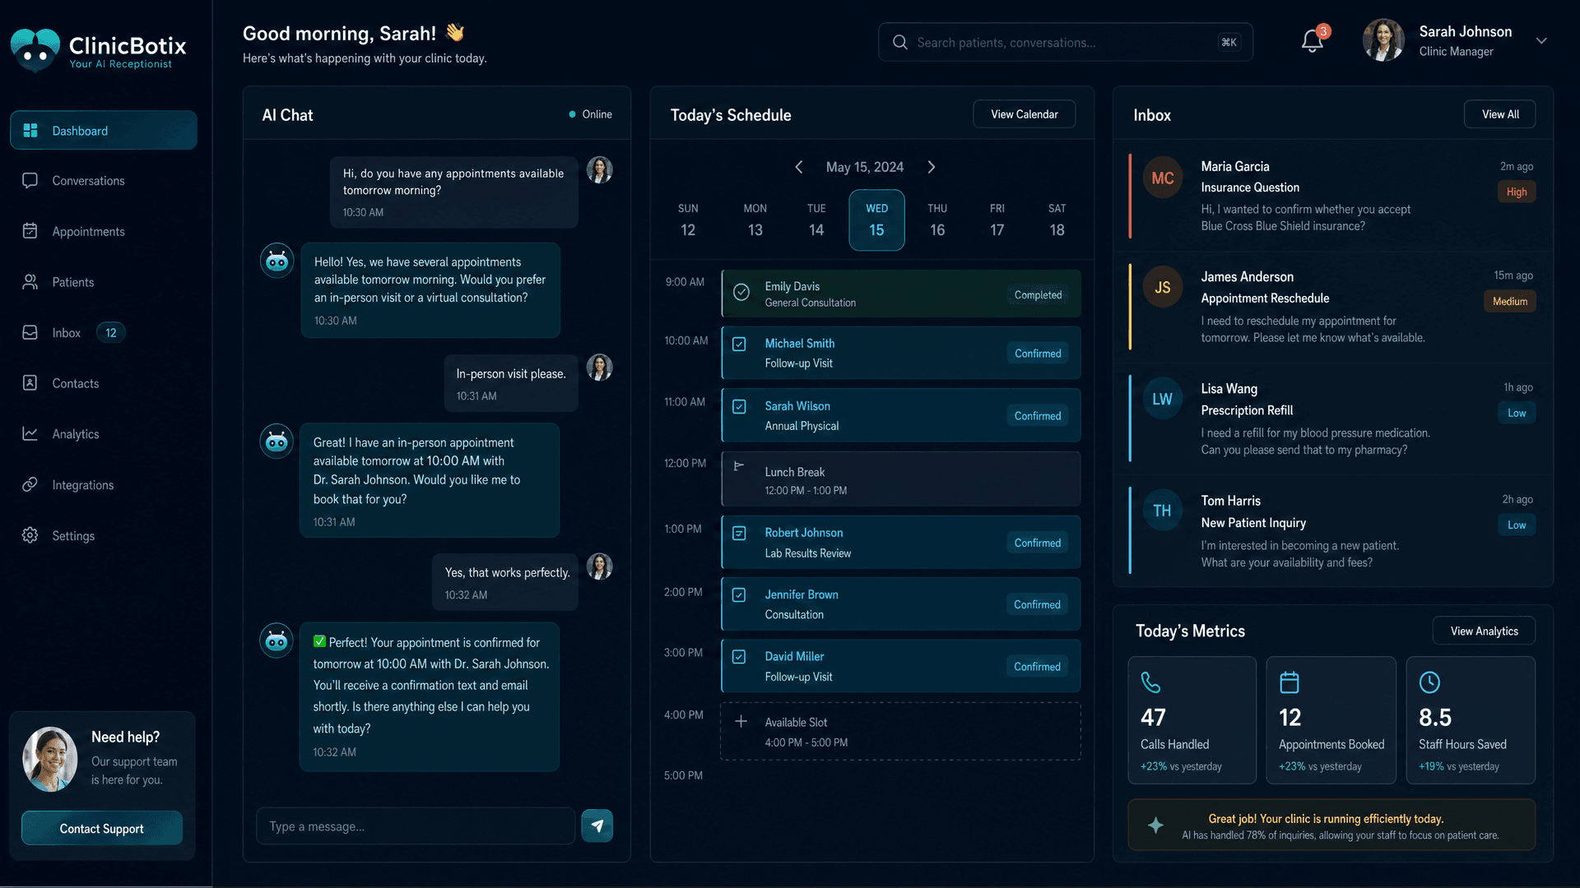This screenshot has width=1580, height=888.
Task: Click the Appointments calendar icon in sidebar
Action: [x=30, y=231]
